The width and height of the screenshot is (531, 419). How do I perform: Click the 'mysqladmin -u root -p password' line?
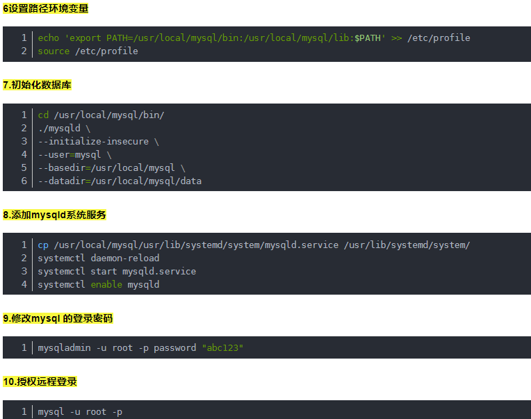click(x=140, y=348)
